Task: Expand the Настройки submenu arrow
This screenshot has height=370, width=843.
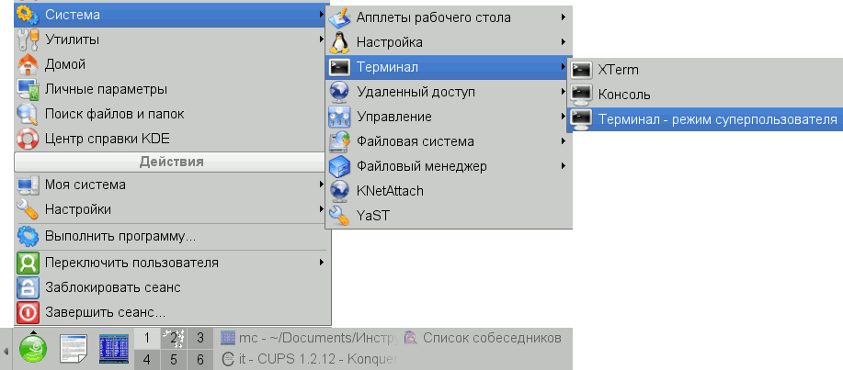Action: (x=321, y=208)
